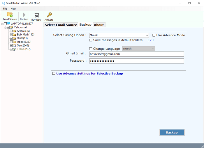
Task: Enable the Change Language checkbox
Action: point(91,49)
